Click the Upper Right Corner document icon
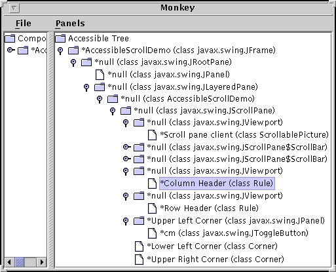 (x=139, y=260)
